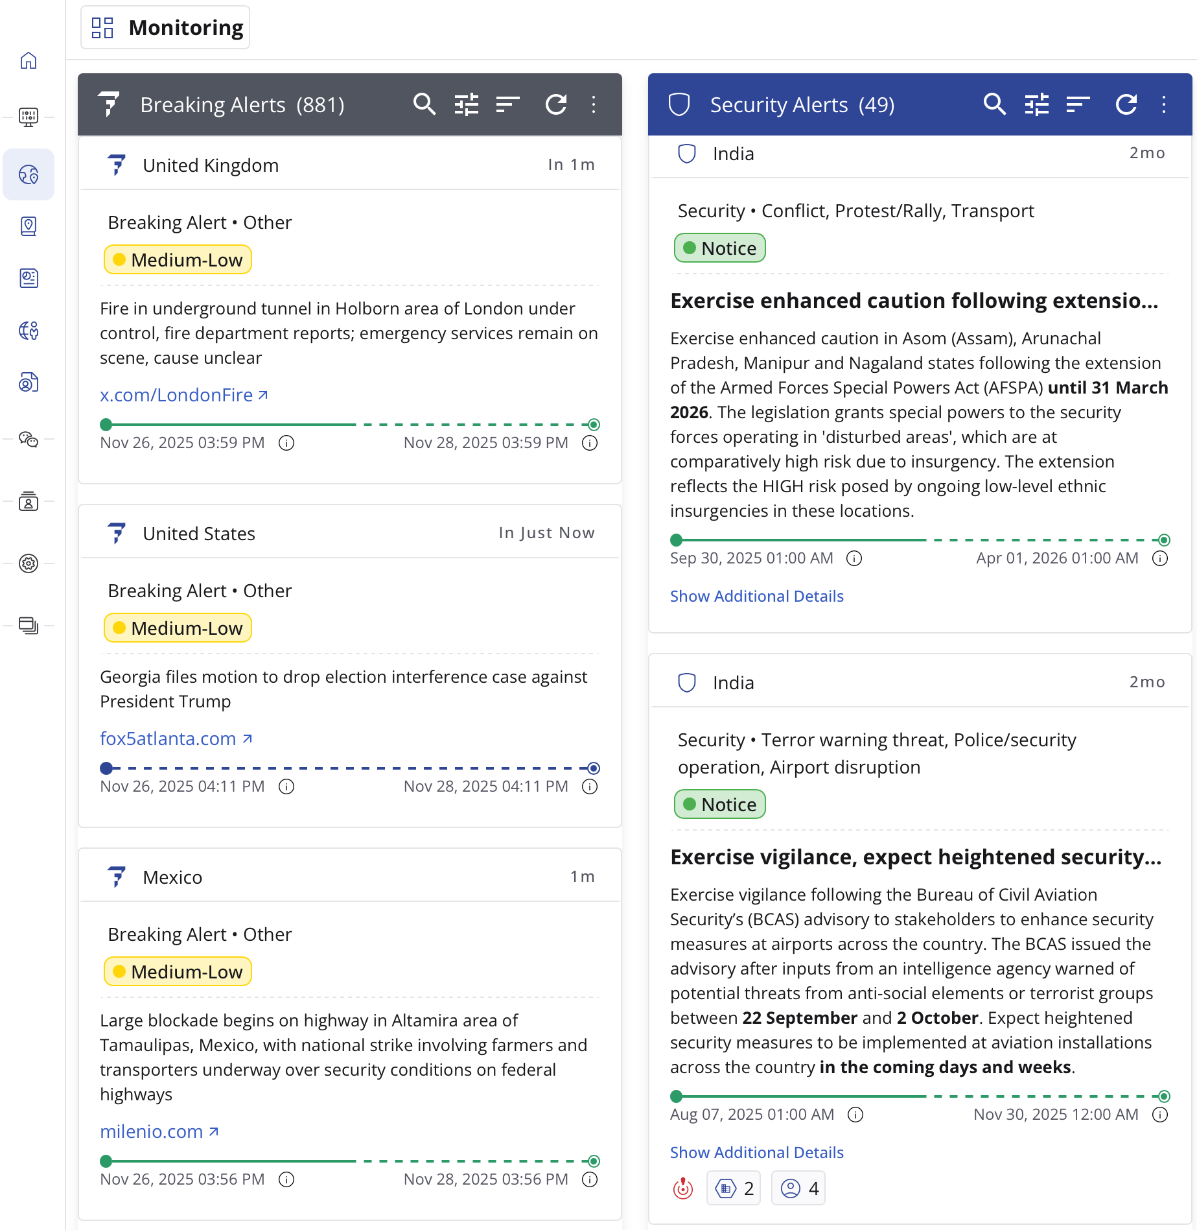Image resolution: width=1197 pixels, height=1230 pixels.
Task: Select the globe monitoring item in sidebar
Action: coord(29,174)
